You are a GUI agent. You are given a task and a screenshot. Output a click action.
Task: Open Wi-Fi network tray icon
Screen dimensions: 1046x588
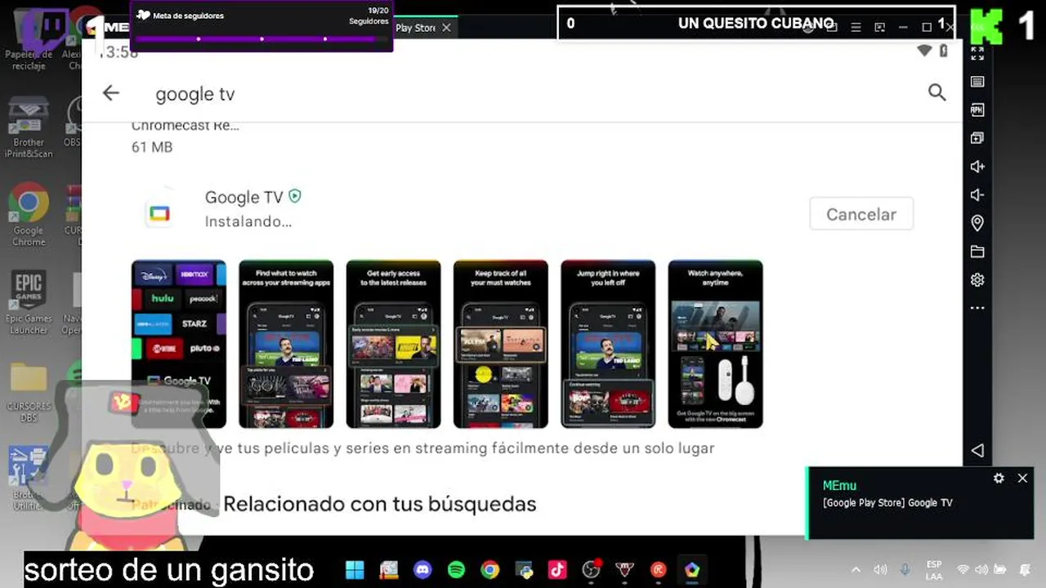coord(963,569)
